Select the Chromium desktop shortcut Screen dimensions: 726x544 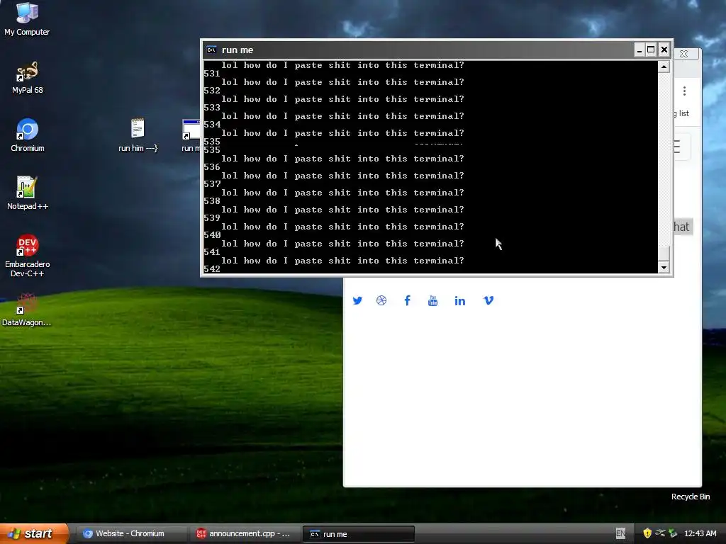pyautogui.click(x=28, y=135)
